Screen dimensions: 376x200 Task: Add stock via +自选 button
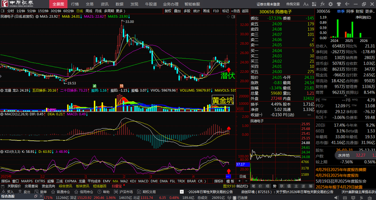(x=235, y=11)
